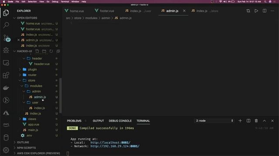
Task: Open the Run and Debug view
Action: point(6,50)
